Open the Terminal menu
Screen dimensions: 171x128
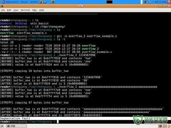25,10
